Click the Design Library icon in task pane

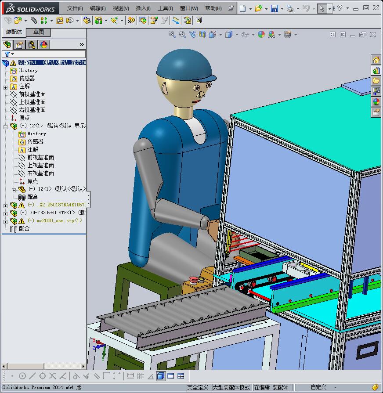(376, 70)
